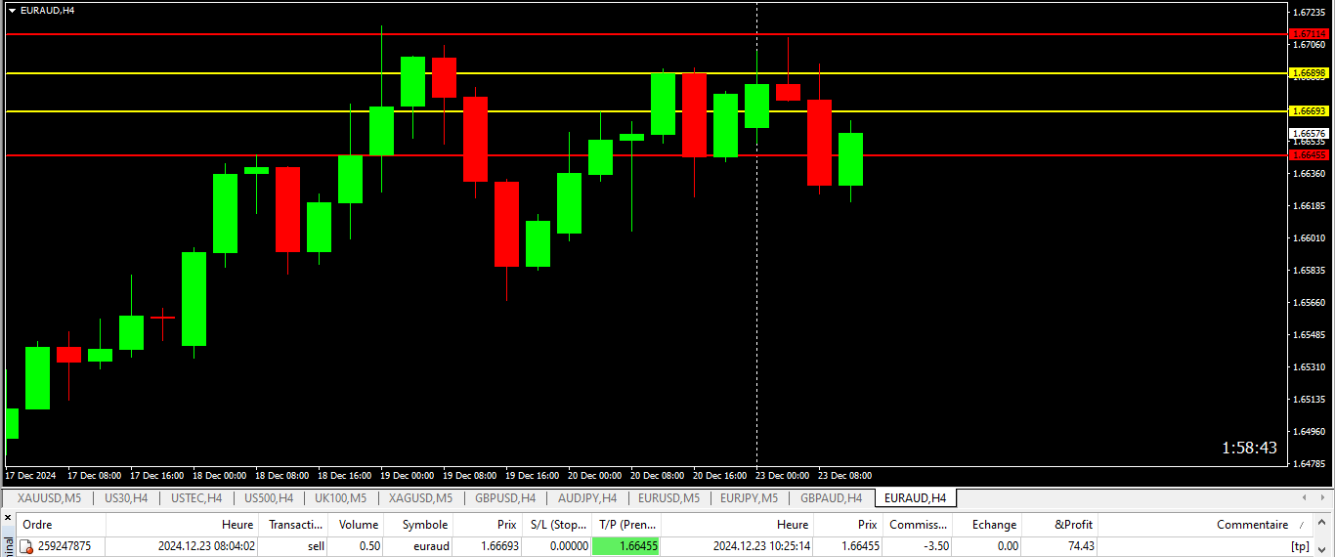Click the Ordre column header

(x=37, y=525)
